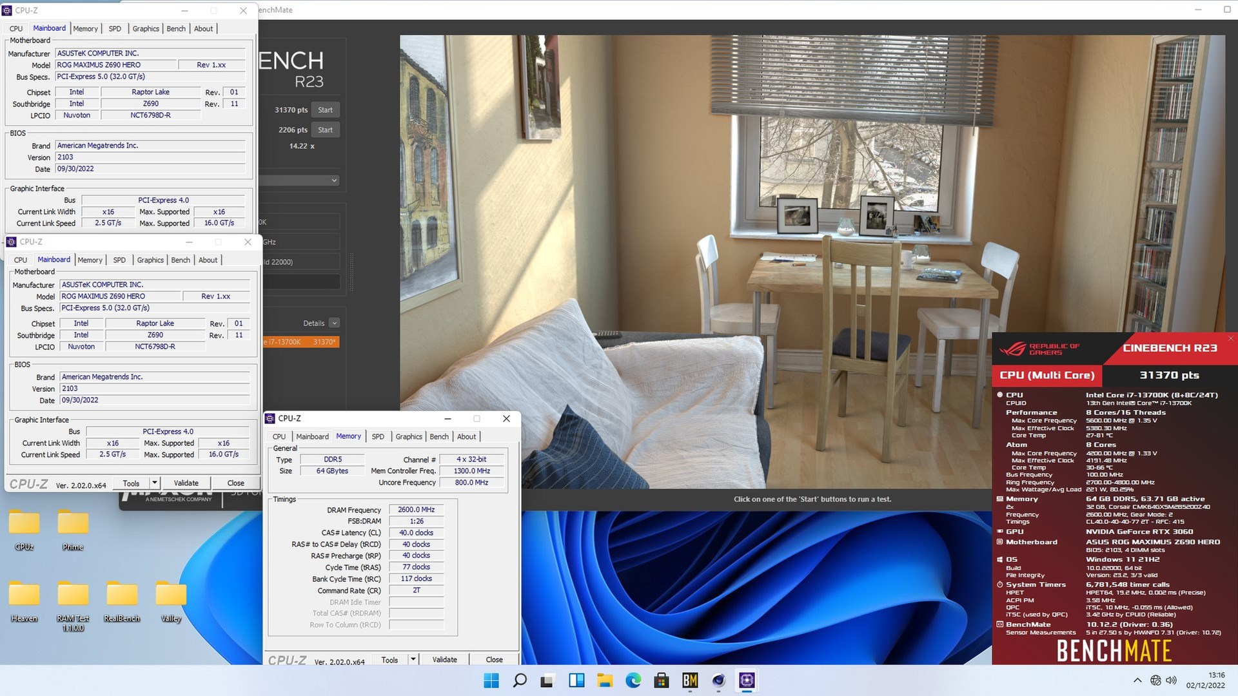The image size is (1238, 696).
Task: Select Memory Size 64 GBytes field
Action: (x=332, y=470)
